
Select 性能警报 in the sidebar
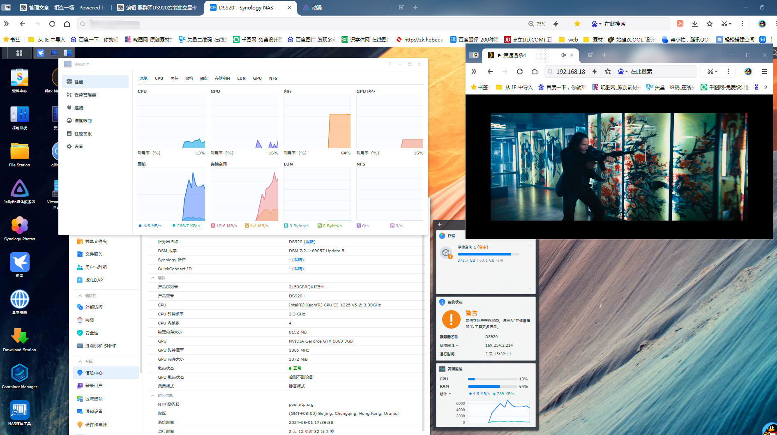(x=95, y=134)
